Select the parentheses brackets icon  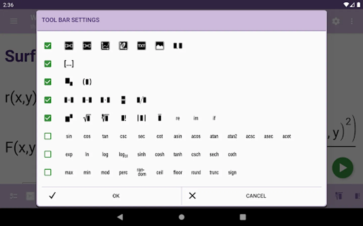click(x=87, y=82)
